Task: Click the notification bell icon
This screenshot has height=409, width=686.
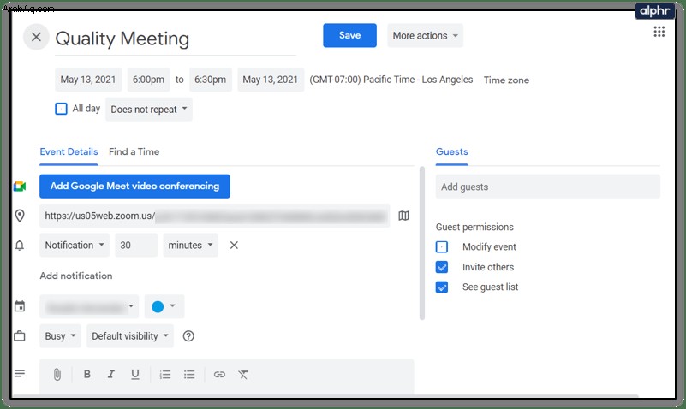Action: (x=20, y=246)
